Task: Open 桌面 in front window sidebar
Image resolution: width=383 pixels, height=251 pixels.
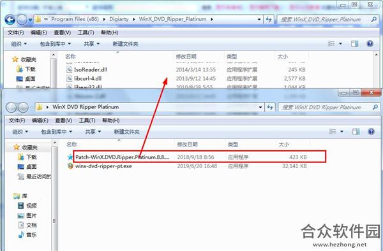Action: [x=27, y=167]
